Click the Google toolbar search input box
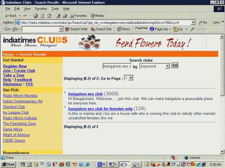 (41, 29)
